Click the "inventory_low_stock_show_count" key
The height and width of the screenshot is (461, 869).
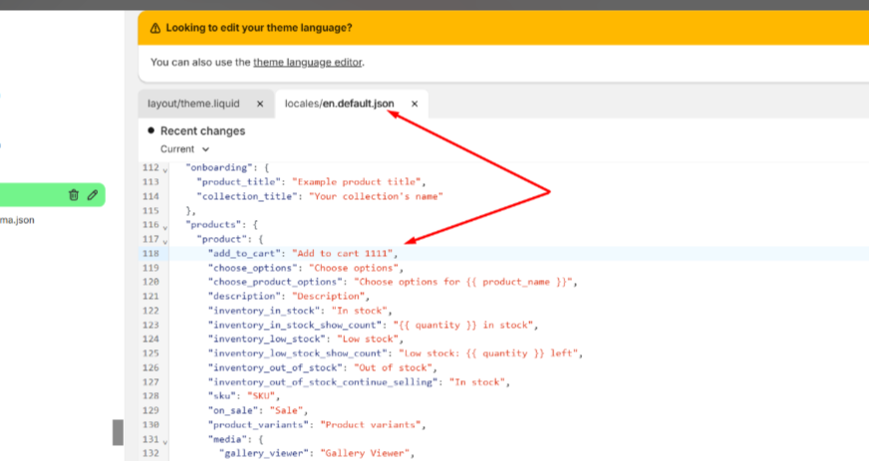click(x=298, y=353)
